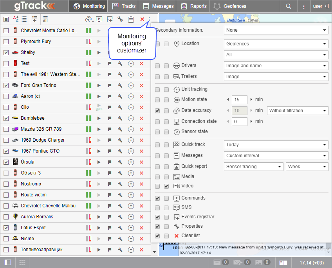Screen dimensions: 332x268
Task: Open properties wrench for Ford Gran Torino
Action: (120, 85)
